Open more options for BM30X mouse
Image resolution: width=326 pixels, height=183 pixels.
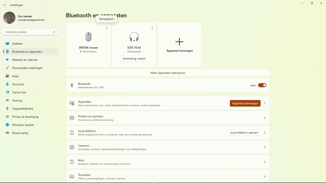106,28
